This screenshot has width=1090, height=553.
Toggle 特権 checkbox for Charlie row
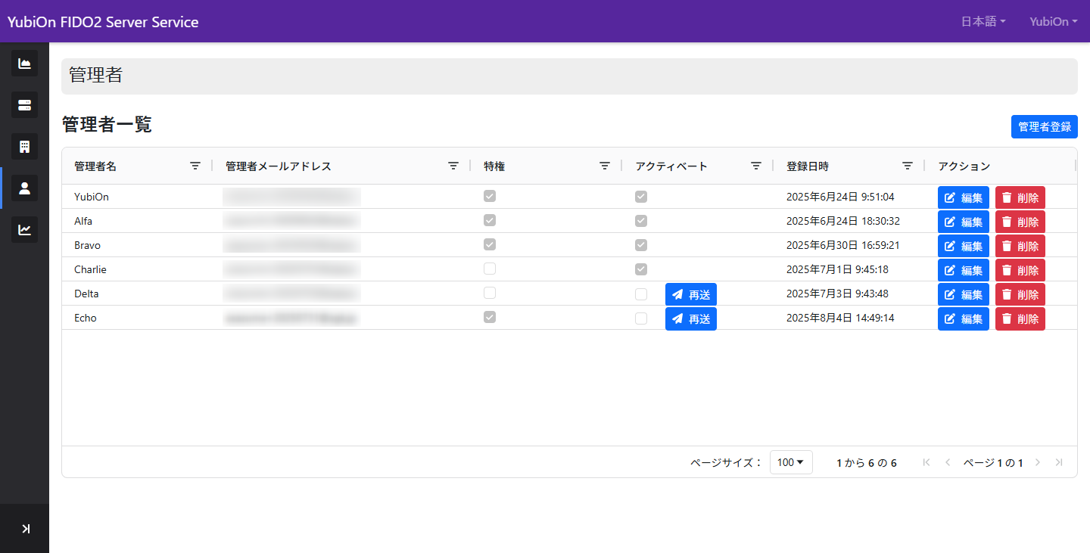[490, 269]
